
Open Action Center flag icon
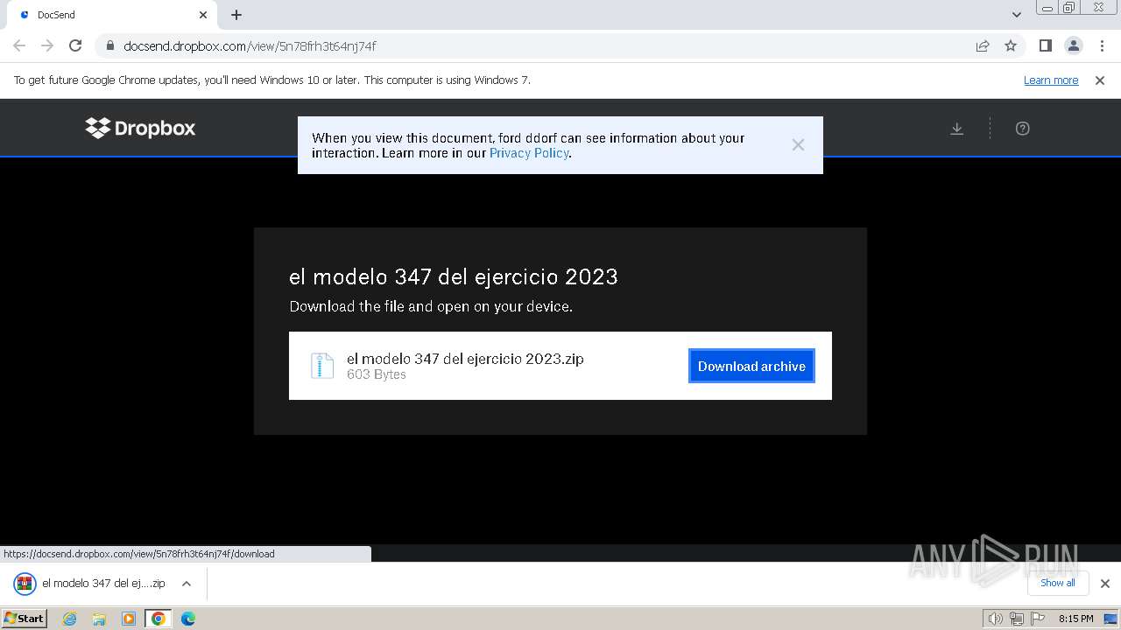(1038, 619)
